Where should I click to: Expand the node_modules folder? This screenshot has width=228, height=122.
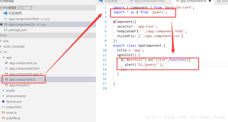14,46
